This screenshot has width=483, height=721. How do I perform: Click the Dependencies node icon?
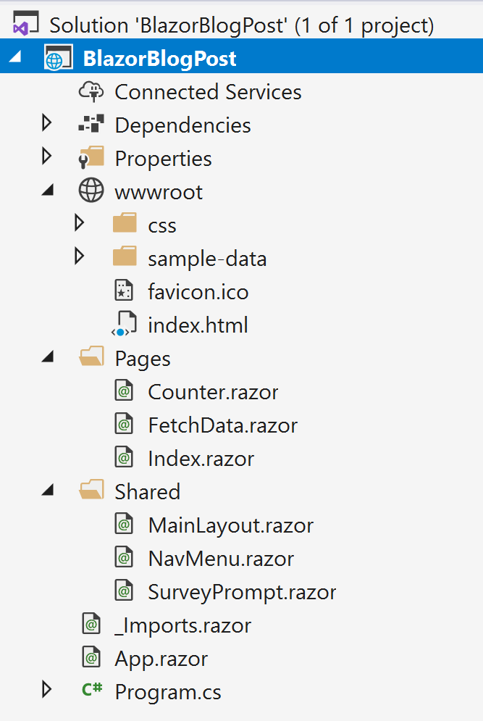[x=91, y=124]
